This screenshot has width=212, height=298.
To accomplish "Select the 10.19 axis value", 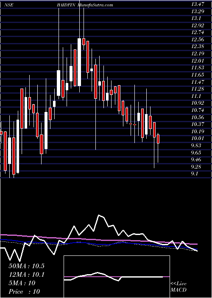I will tap(198, 131).
